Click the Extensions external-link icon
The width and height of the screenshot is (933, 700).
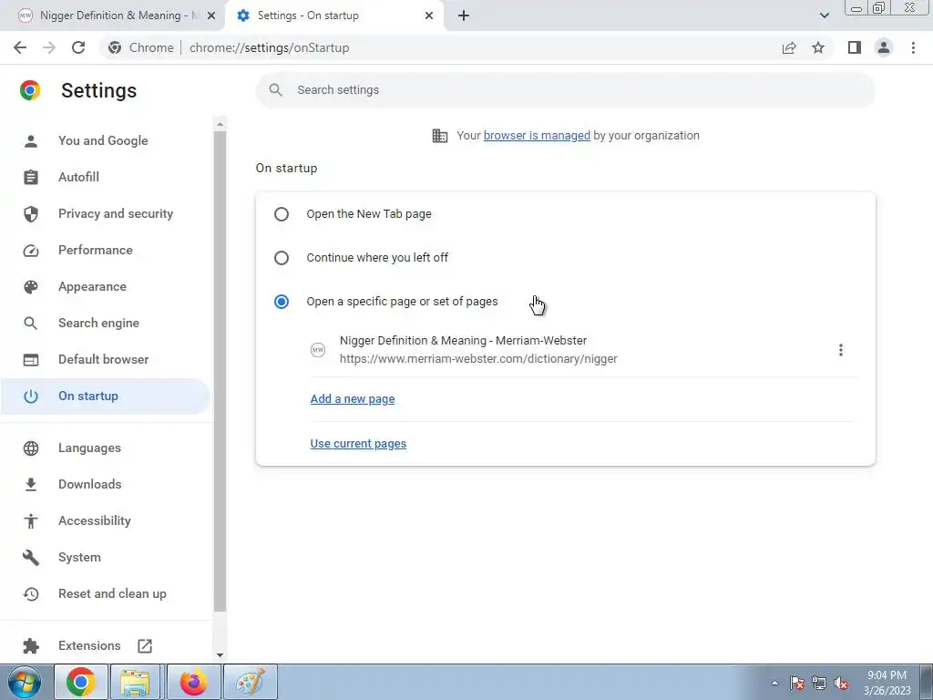pyautogui.click(x=145, y=646)
